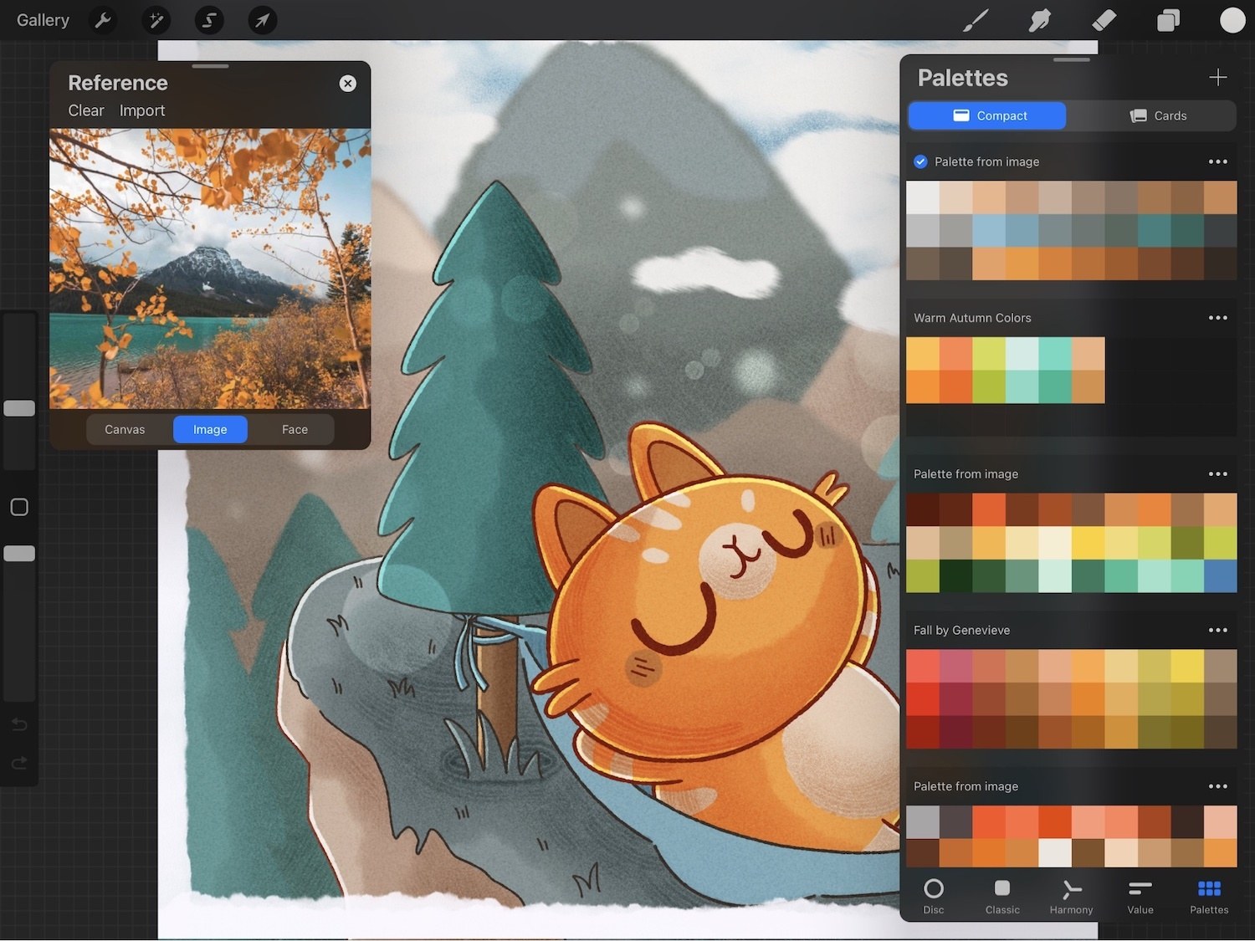Open the Layers panel icon
1255x941 pixels.
(1168, 20)
